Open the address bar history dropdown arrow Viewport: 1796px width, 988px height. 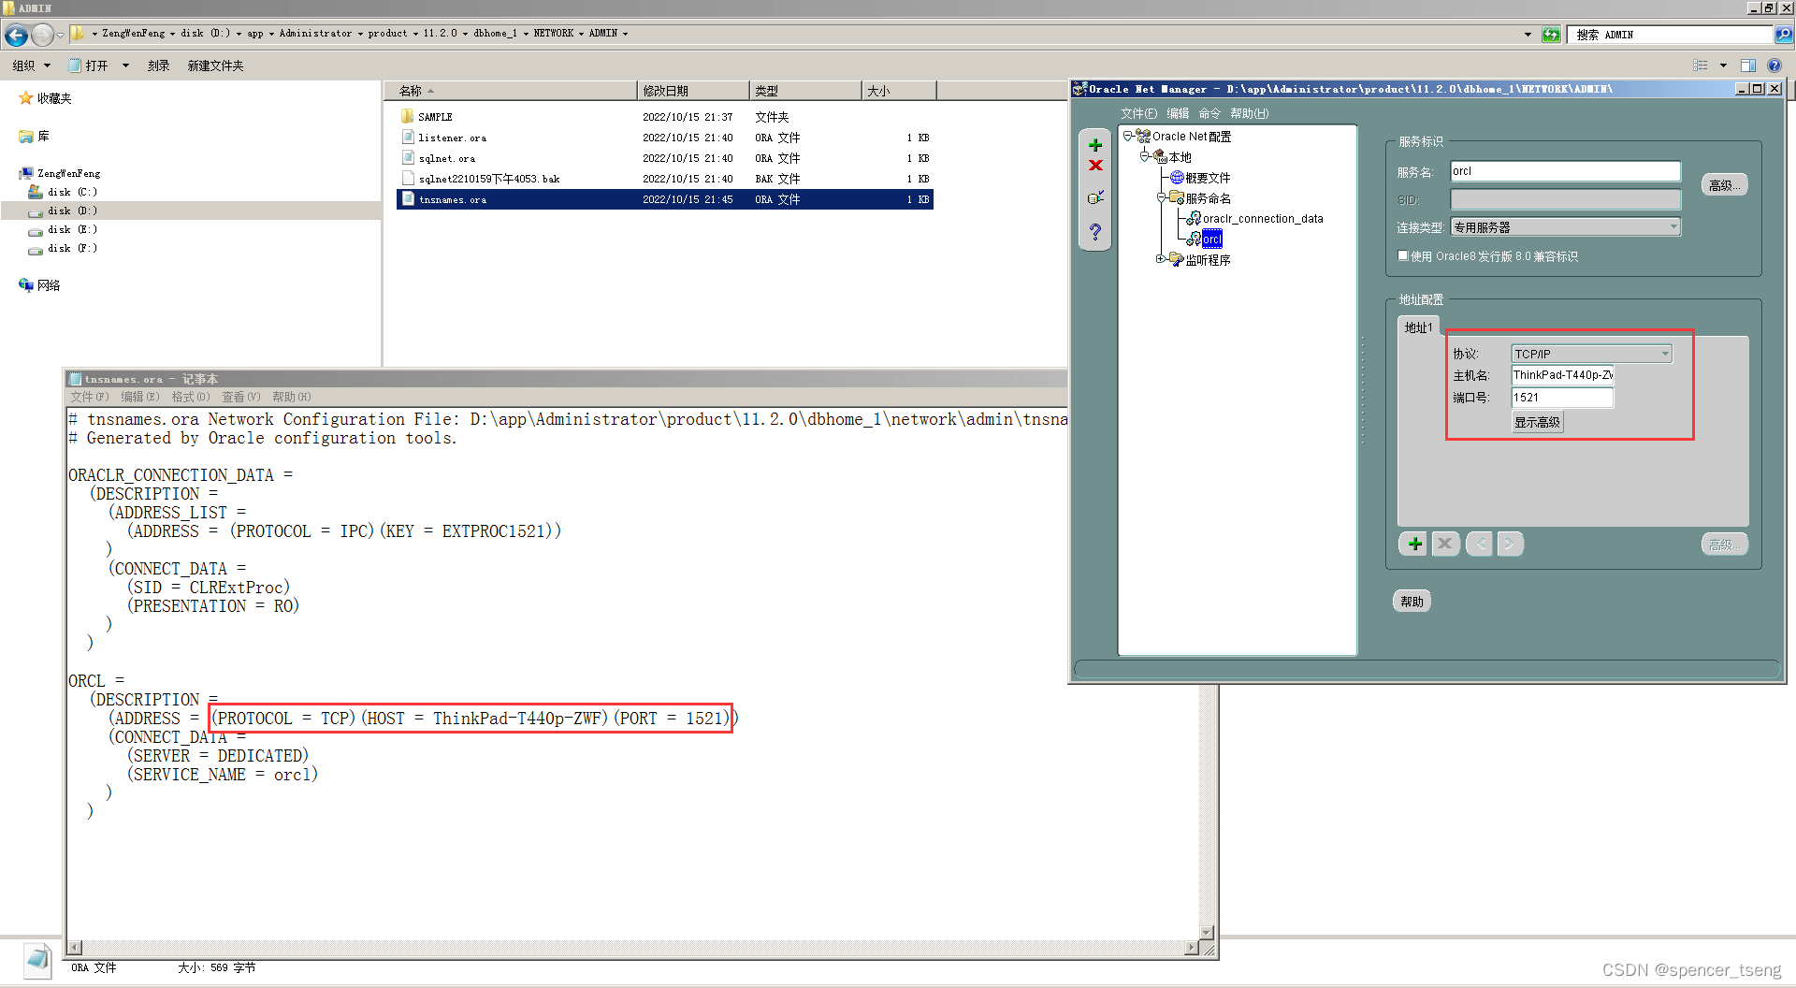1528,35
